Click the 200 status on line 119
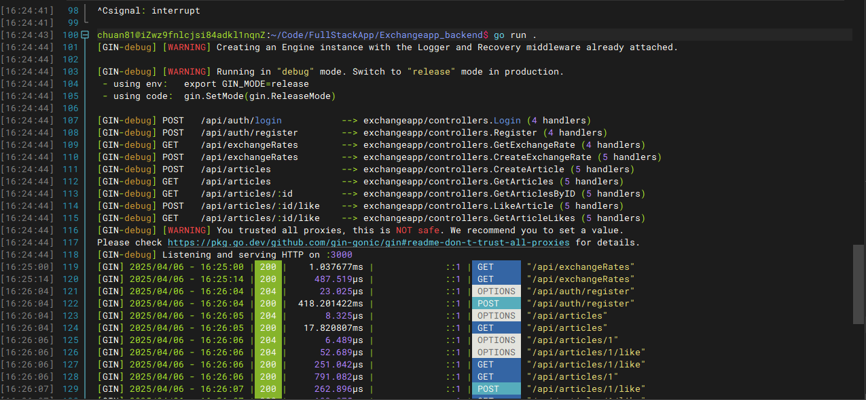The height and width of the screenshot is (400, 866). [268, 267]
